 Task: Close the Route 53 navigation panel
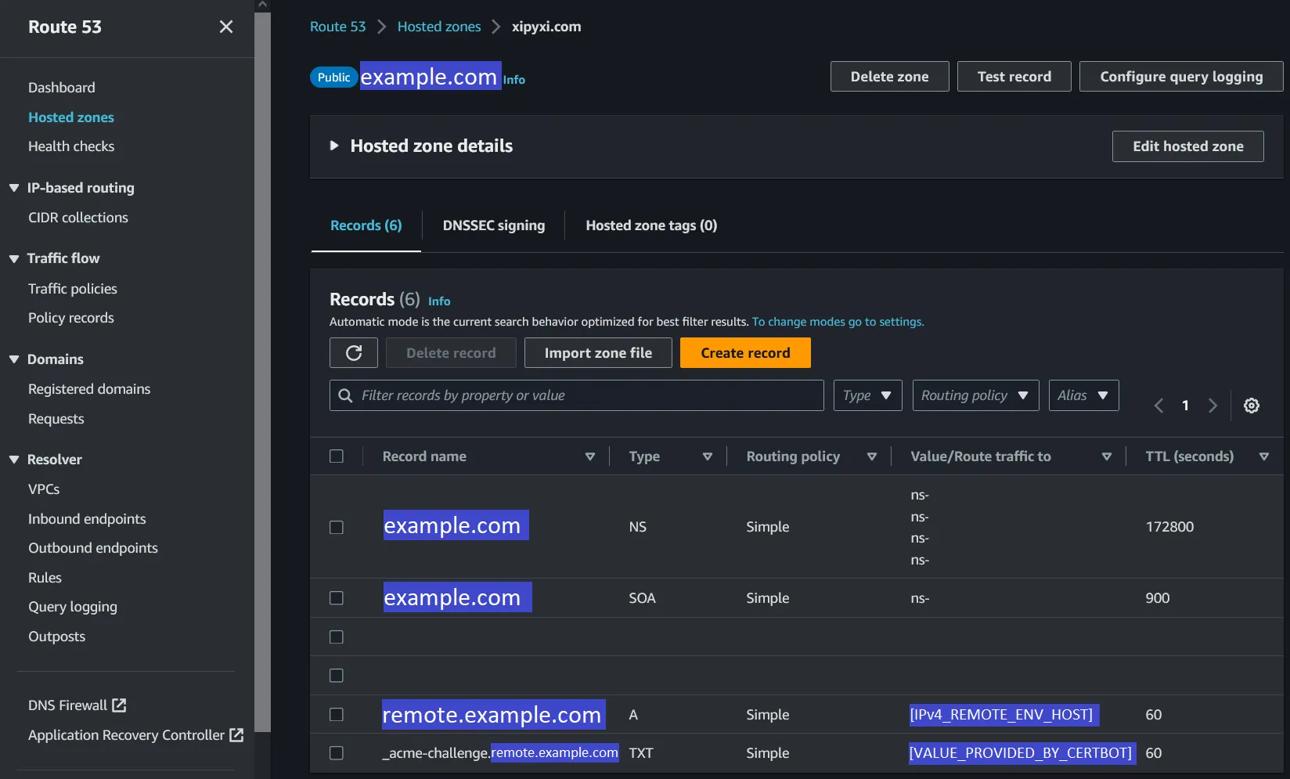coord(226,27)
